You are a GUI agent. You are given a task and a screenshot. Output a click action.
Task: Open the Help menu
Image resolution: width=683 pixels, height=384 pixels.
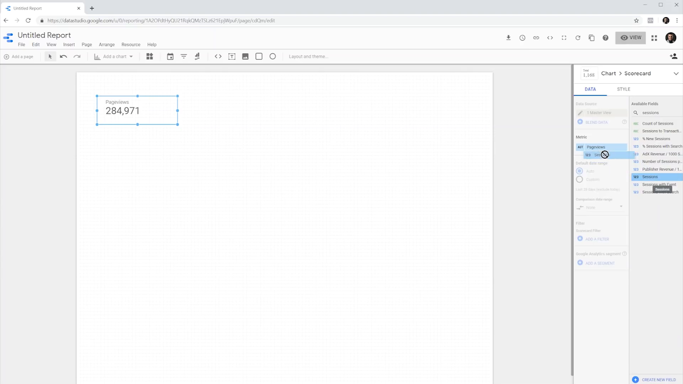pos(152,44)
